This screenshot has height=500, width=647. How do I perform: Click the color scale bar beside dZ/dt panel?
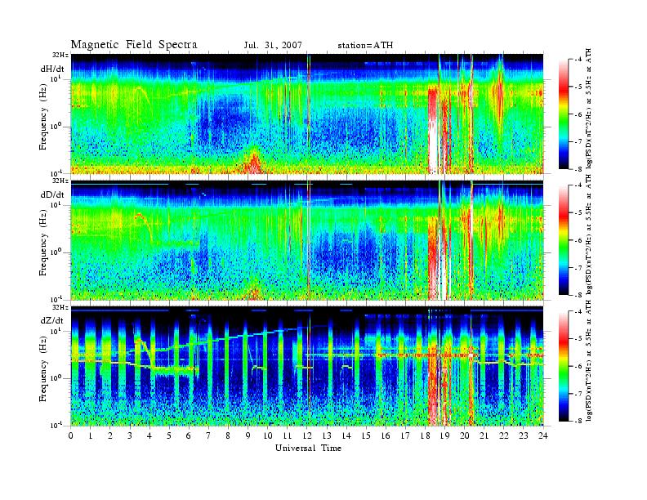pos(563,366)
